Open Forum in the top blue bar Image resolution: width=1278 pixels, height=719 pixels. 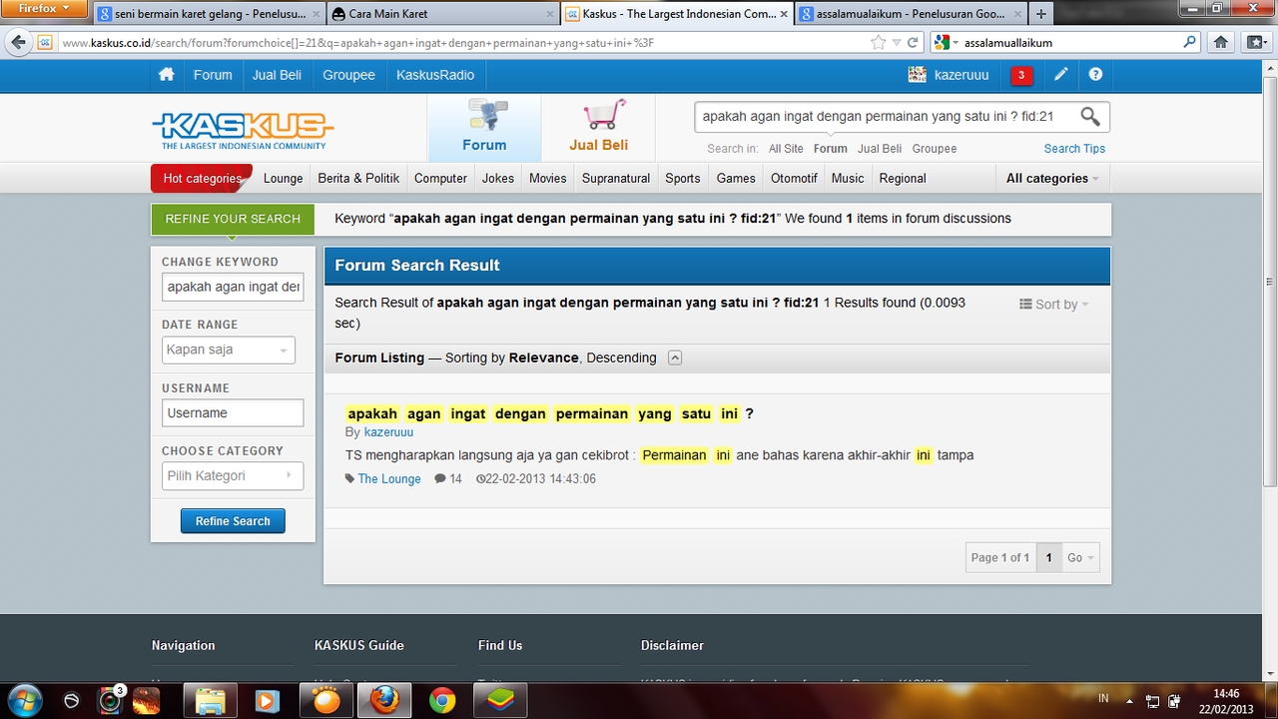click(x=213, y=75)
